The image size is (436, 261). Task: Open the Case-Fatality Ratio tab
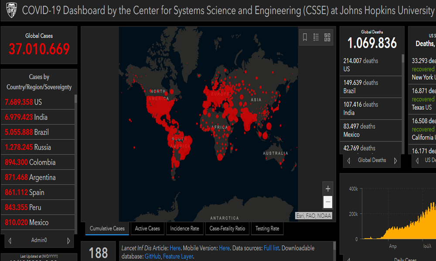tap(227, 228)
